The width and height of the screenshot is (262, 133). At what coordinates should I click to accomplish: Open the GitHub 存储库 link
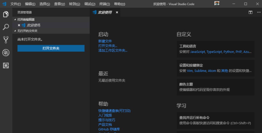(x=109, y=129)
